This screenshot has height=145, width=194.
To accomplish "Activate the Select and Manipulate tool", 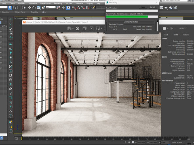I will [x=63, y=8].
